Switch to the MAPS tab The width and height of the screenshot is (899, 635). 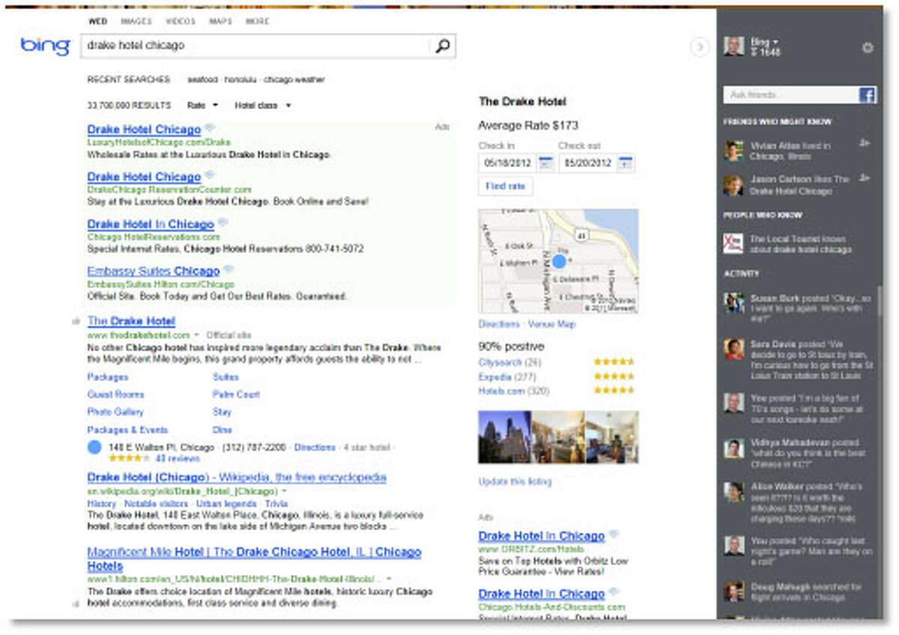click(221, 22)
